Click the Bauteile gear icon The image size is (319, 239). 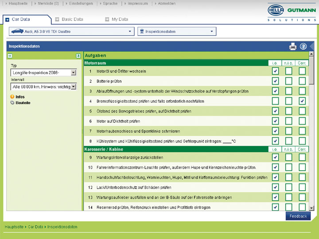pyautogui.click(x=12, y=103)
